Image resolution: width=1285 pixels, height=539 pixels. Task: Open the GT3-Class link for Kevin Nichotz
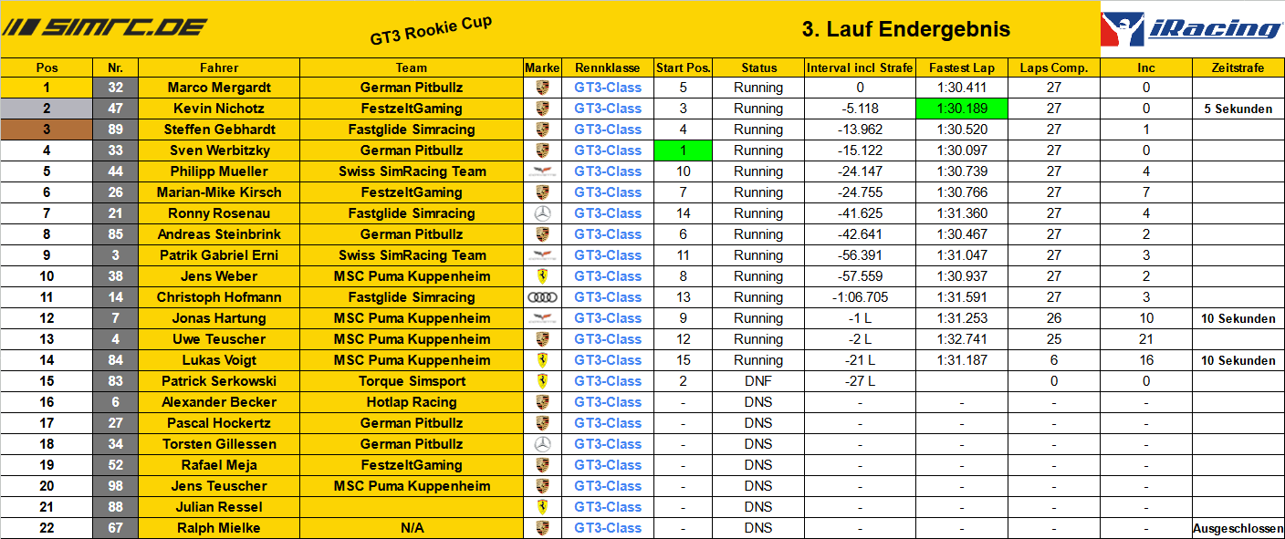pos(608,109)
